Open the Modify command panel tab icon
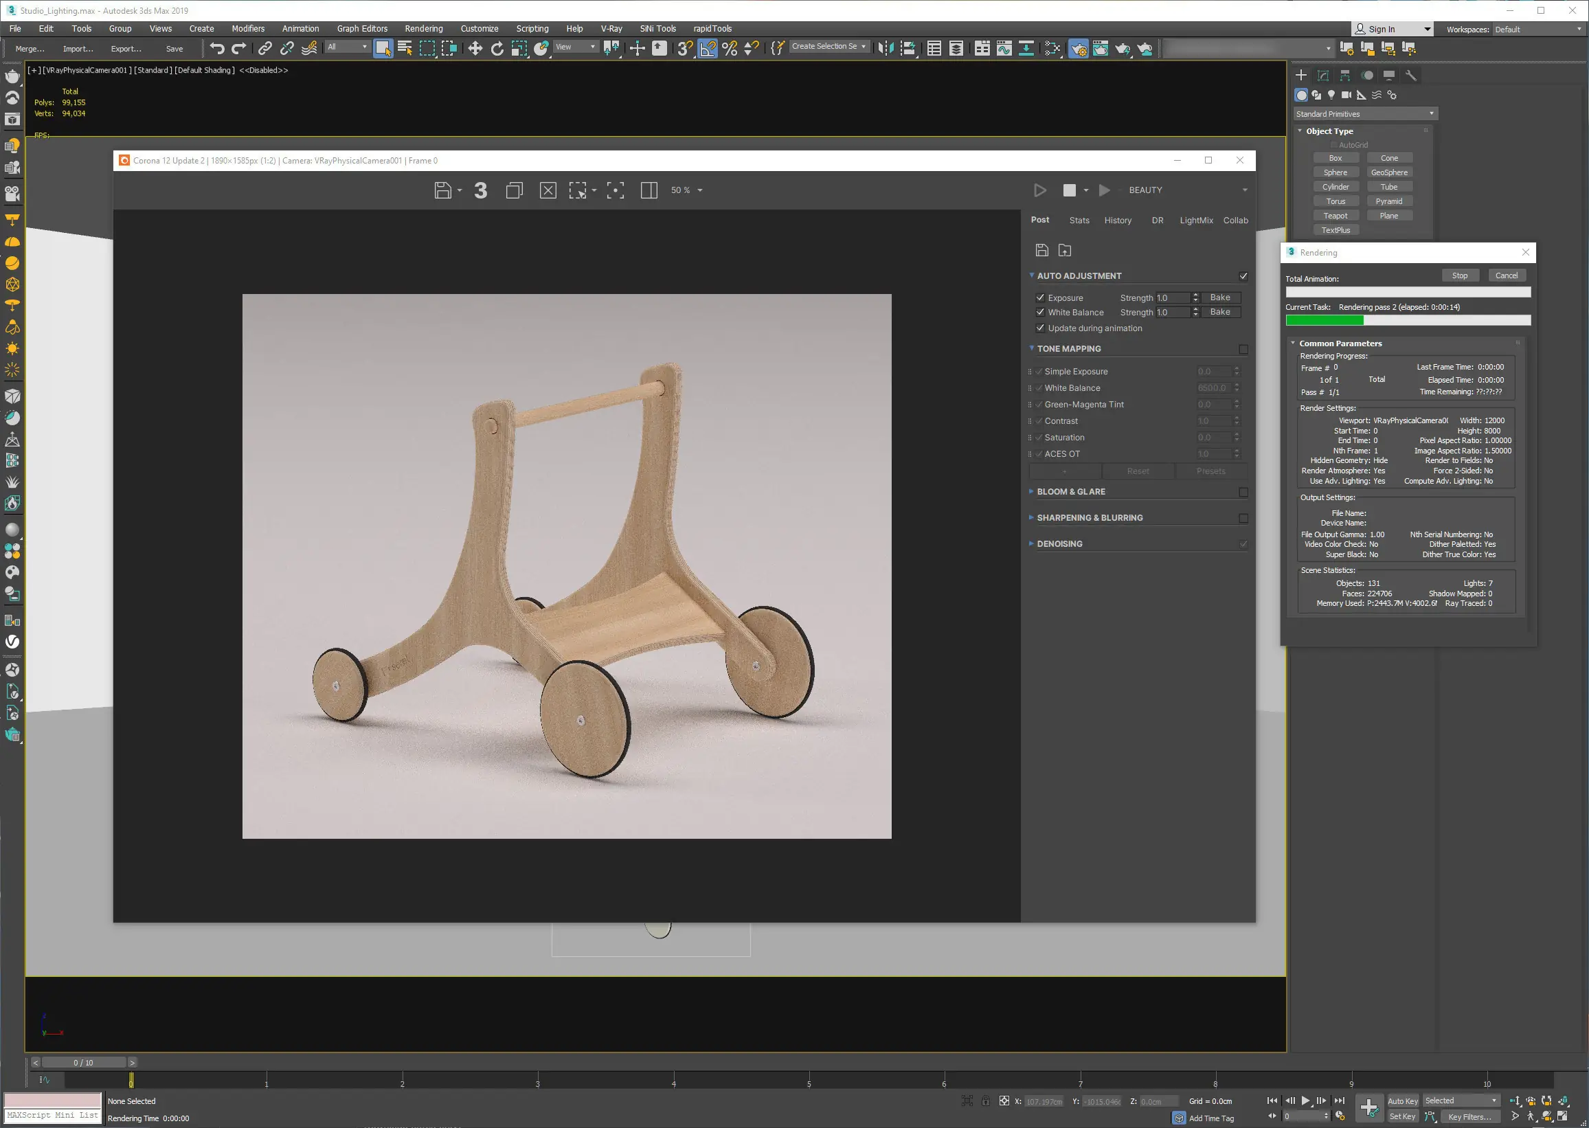The height and width of the screenshot is (1128, 1589). (1323, 76)
